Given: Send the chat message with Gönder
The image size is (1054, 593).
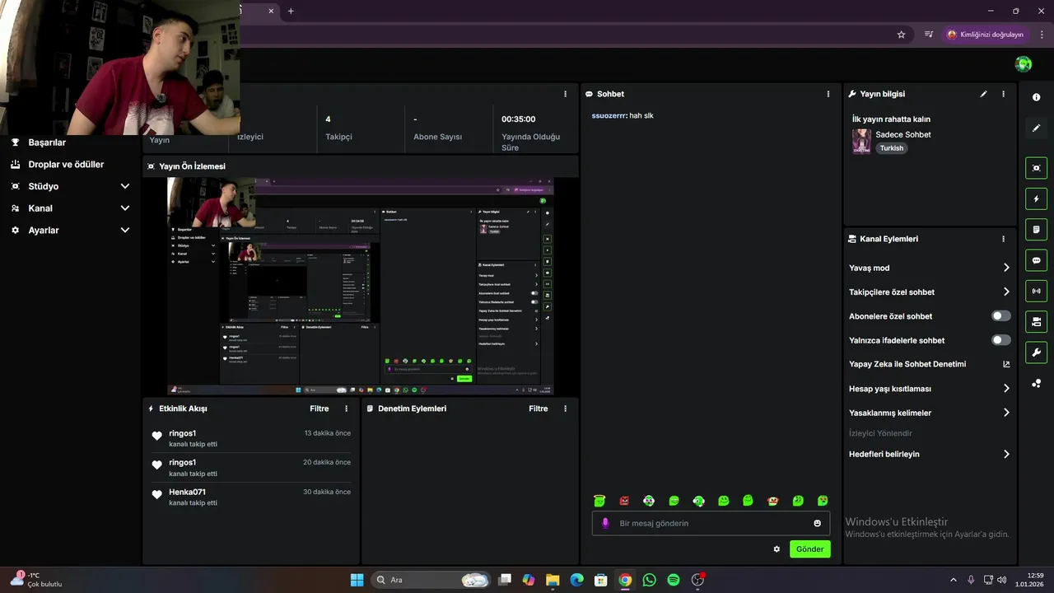Looking at the screenshot, I should pos(810,549).
